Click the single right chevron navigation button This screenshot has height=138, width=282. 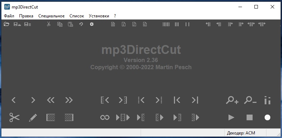pyautogui.click(x=33, y=100)
